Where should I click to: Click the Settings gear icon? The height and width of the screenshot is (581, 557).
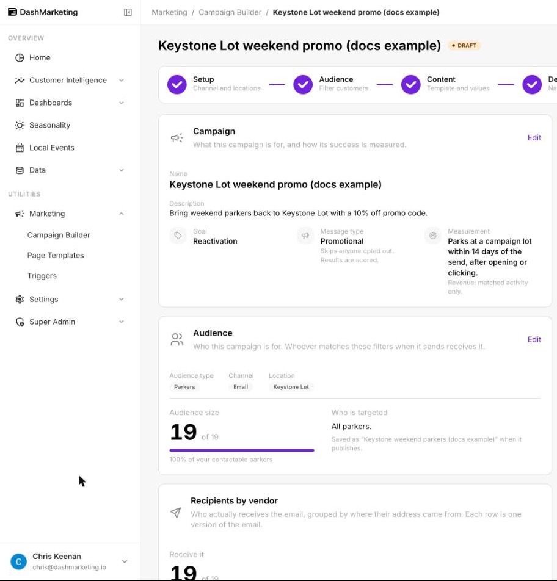(20, 300)
